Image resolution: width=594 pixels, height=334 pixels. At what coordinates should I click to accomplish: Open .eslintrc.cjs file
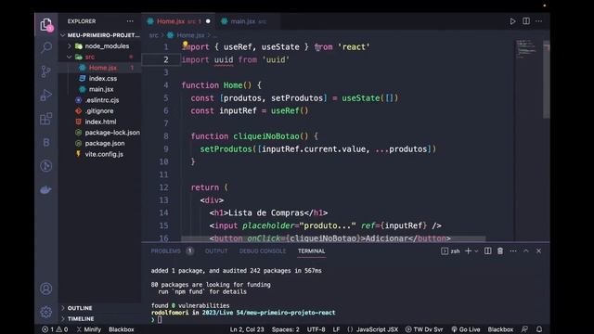pyautogui.click(x=101, y=100)
